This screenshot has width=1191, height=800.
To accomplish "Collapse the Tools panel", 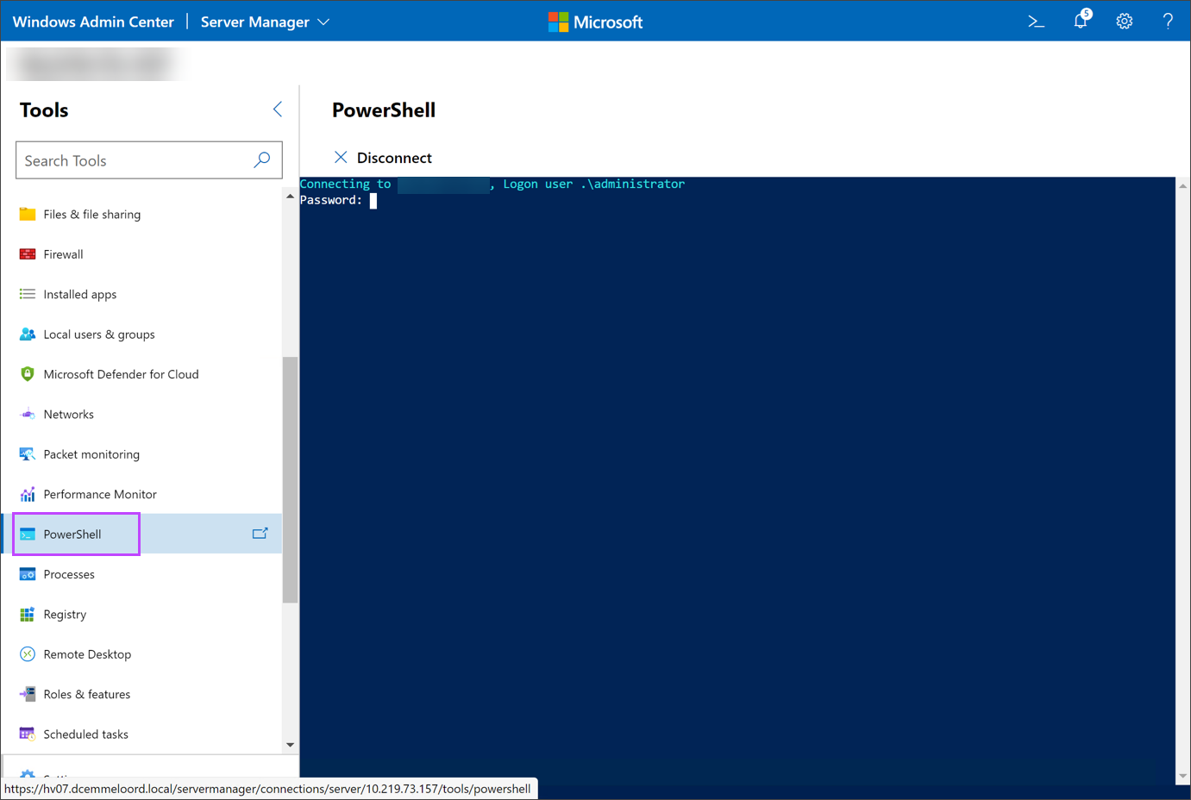I will pos(278,109).
